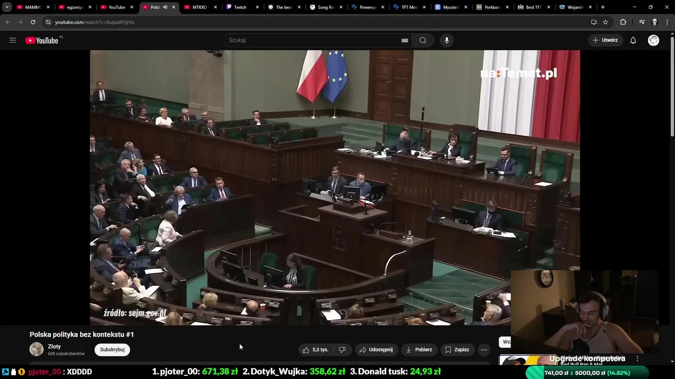
Task: Open three-dot menu on Upgrade komputera overlay
Action: [637, 358]
